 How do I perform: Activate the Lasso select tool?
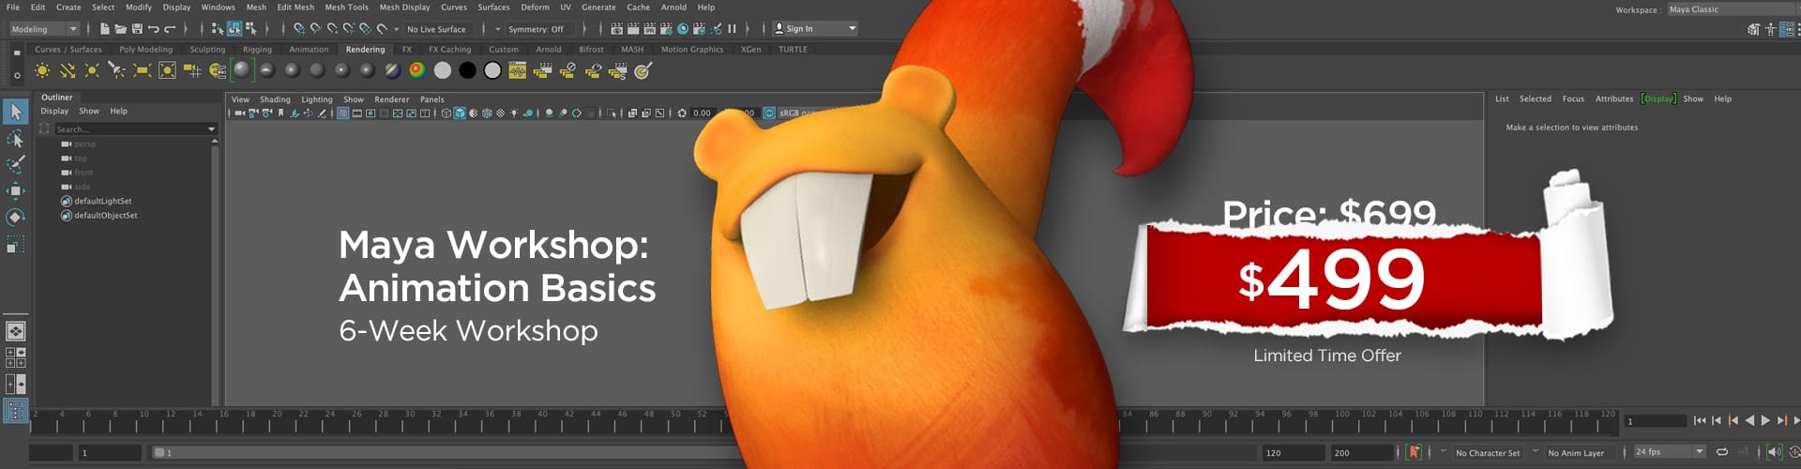(x=15, y=139)
